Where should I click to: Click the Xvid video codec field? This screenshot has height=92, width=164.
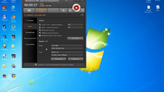click(x=67, y=45)
